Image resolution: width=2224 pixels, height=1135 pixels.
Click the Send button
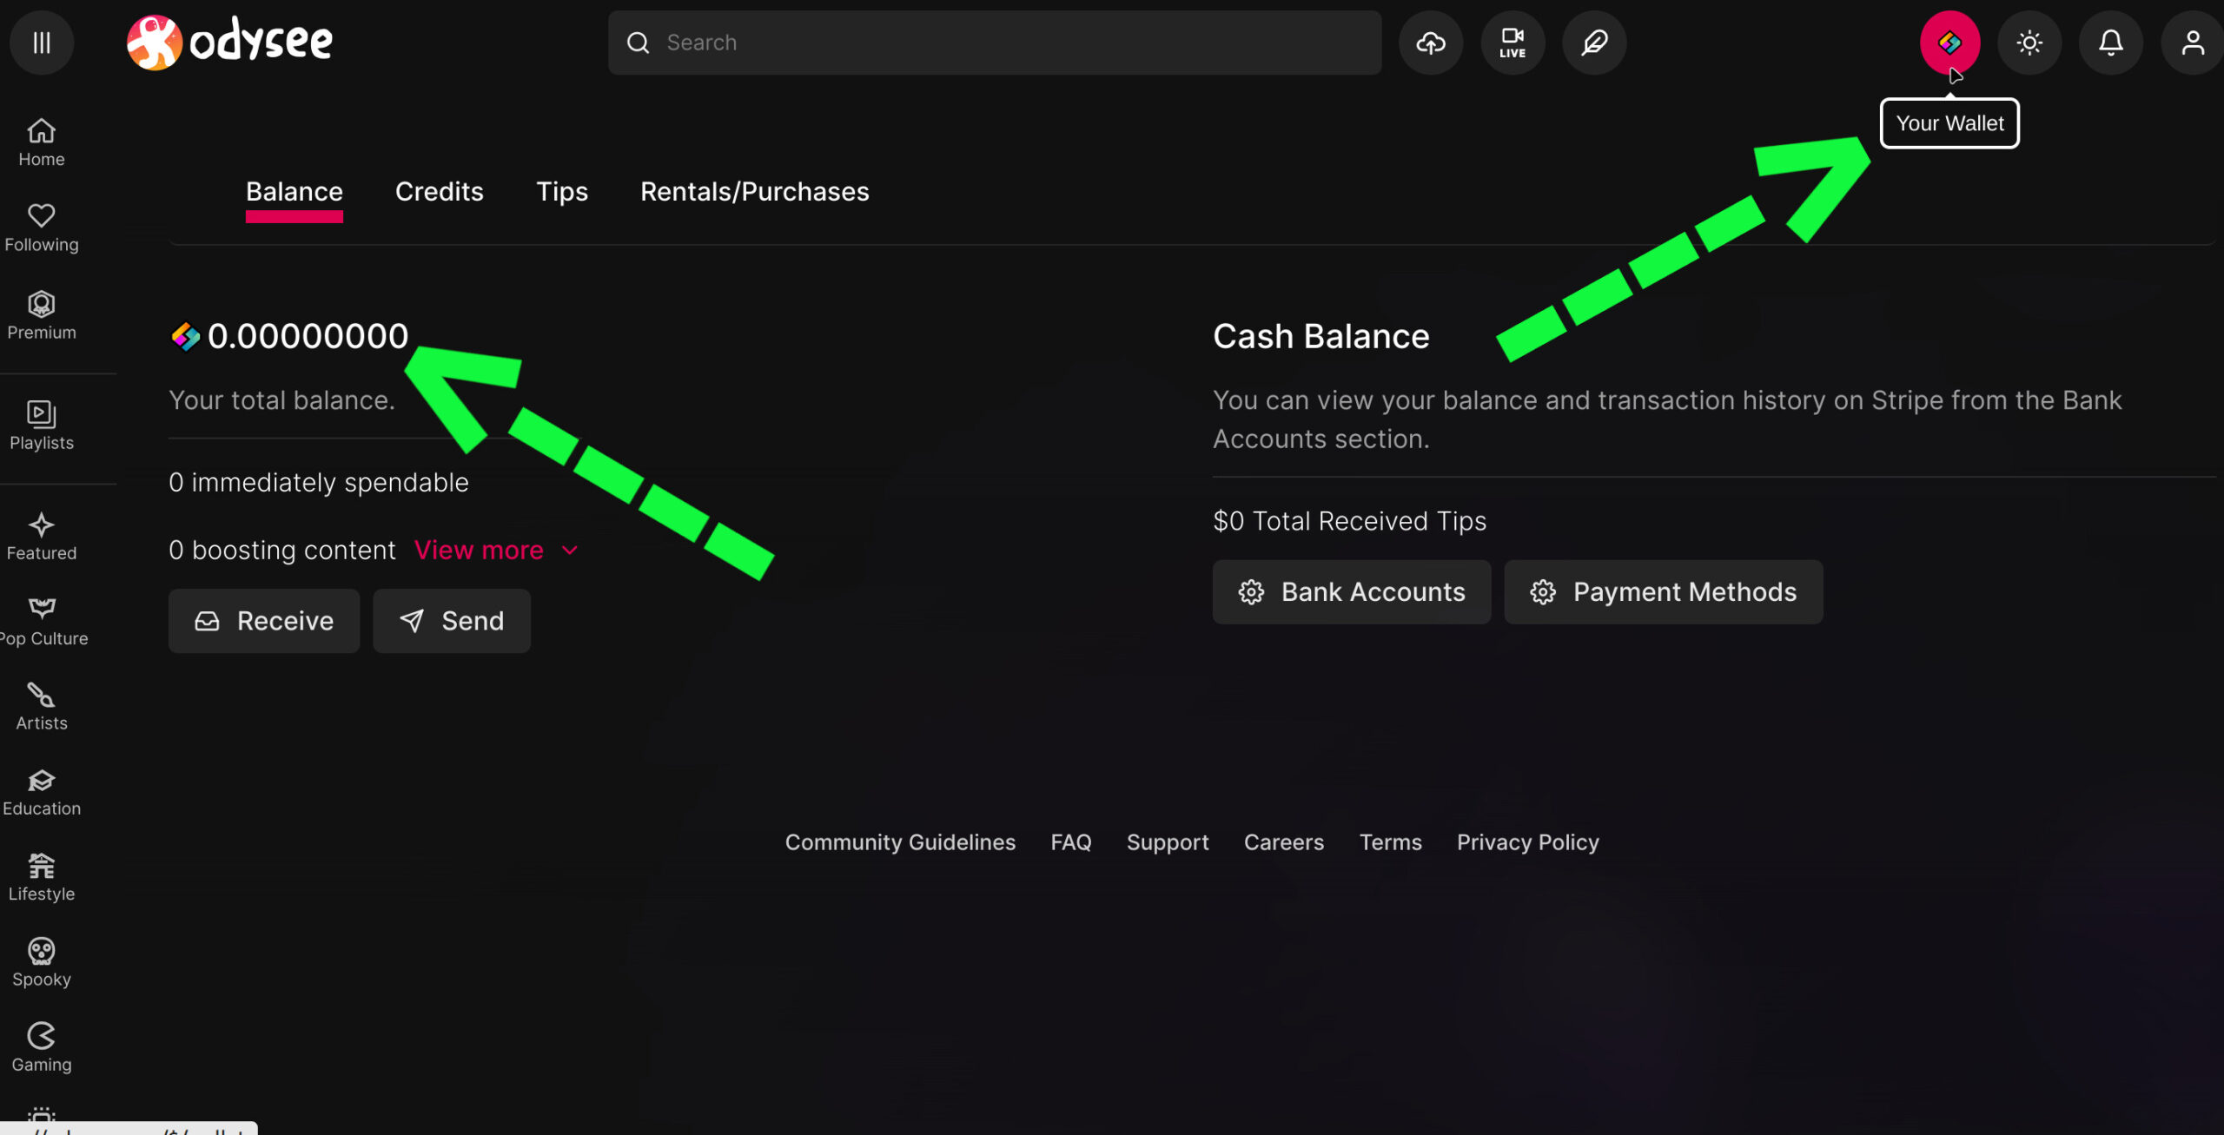pyautogui.click(x=450, y=620)
